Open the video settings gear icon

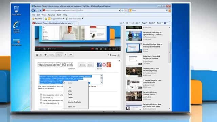click(x=101, y=49)
